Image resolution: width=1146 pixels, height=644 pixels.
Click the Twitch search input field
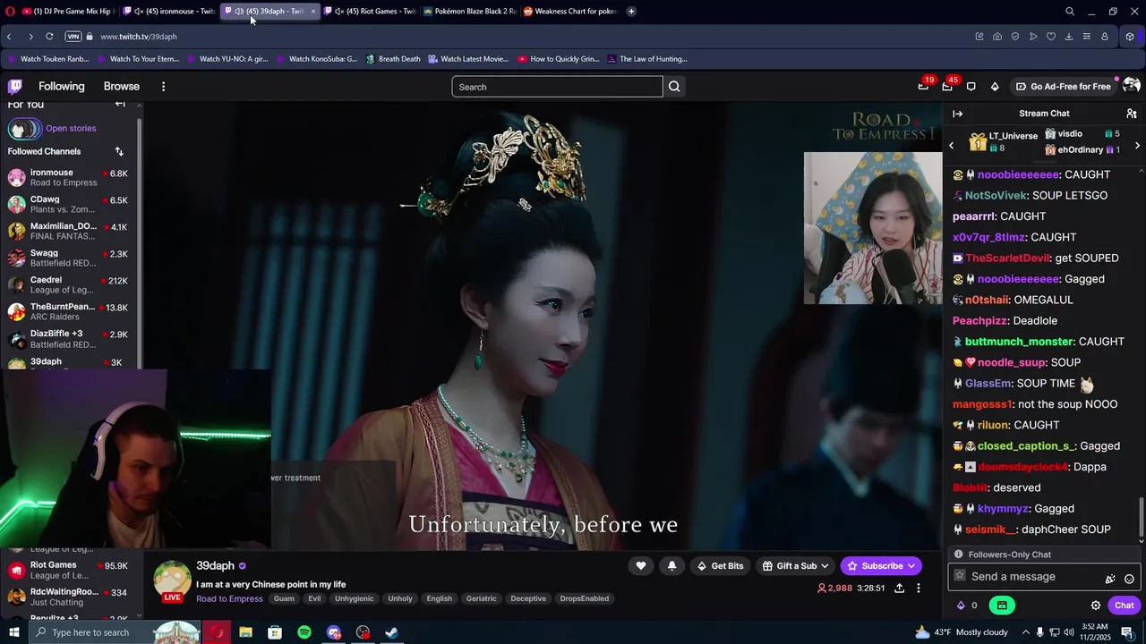[557, 87]
